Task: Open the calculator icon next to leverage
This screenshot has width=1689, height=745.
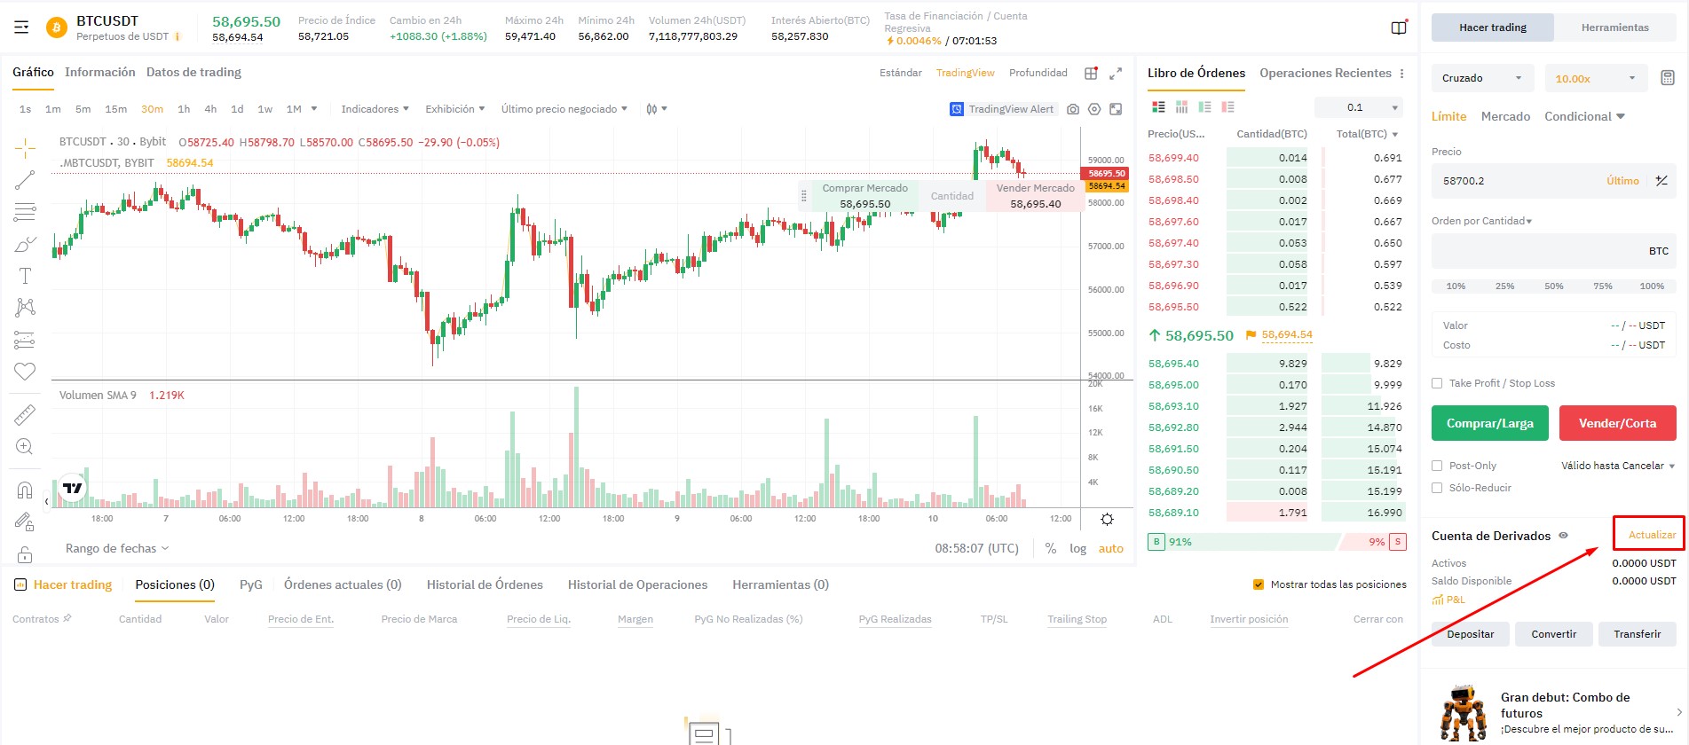Action: (x=1667, y=78)
